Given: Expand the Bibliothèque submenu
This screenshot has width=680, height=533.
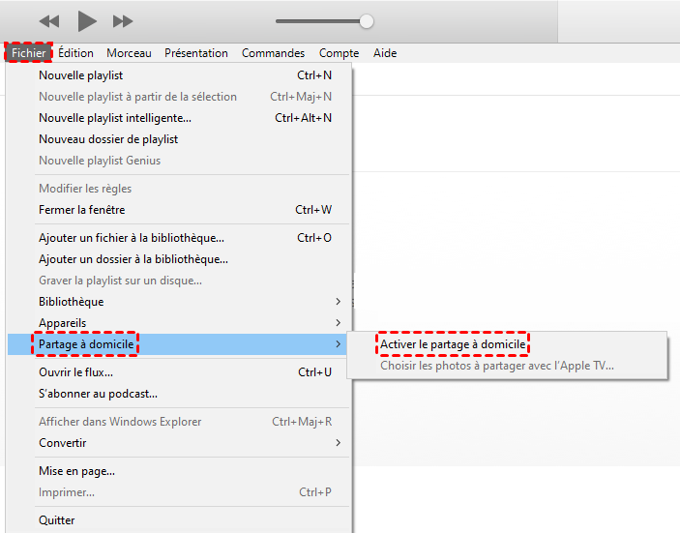Looking at the screenshot, I should point(71,302).
